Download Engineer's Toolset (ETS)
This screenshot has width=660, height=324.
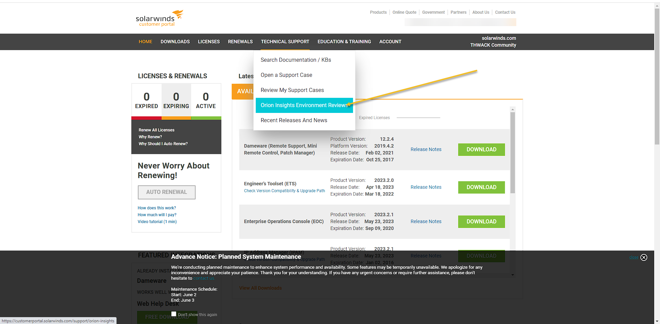pos(481,187)
